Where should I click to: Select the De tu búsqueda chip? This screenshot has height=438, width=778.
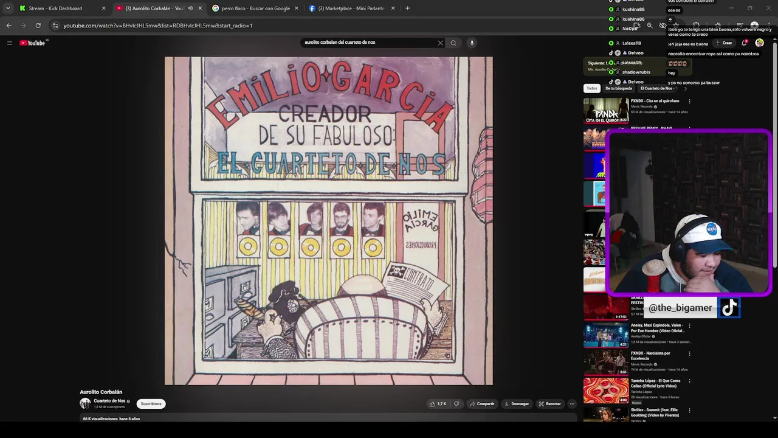tap(619, 88)
